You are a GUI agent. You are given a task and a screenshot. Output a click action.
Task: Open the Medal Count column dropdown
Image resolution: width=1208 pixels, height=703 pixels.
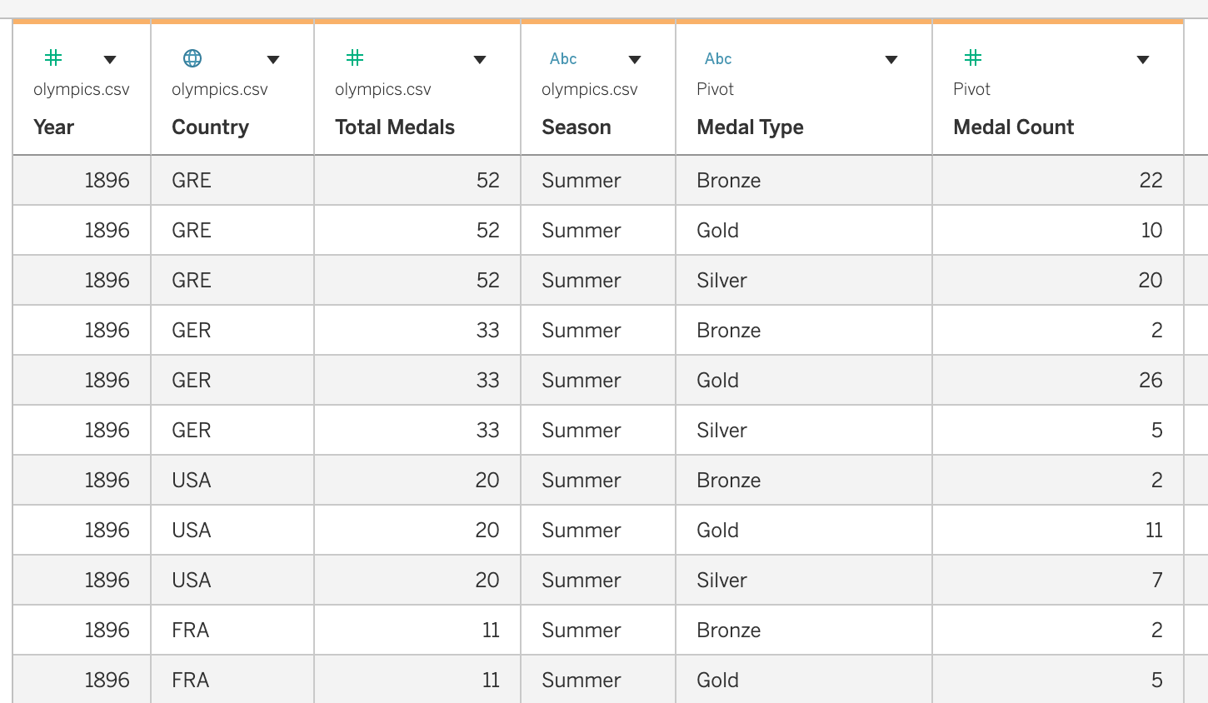tap(1143, 59)
